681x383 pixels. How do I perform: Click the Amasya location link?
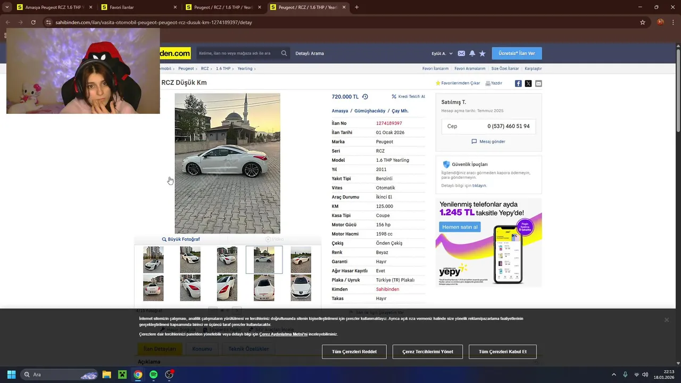click(340, 111)
